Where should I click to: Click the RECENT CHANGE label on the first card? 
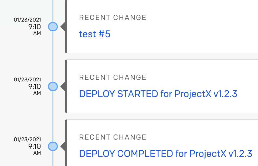pos(113,18)
